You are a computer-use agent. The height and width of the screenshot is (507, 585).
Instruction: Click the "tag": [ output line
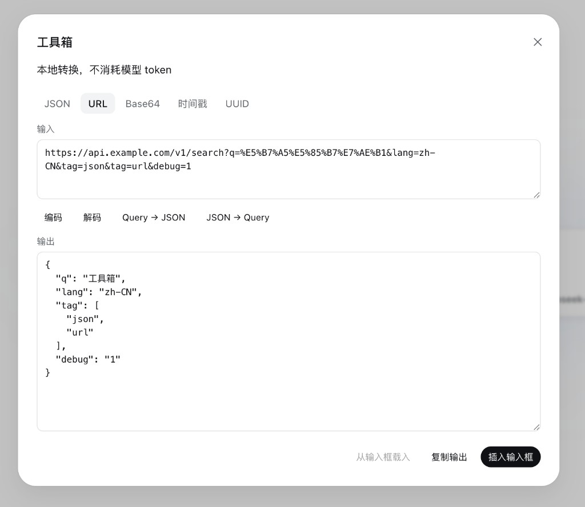click(77, 305)
